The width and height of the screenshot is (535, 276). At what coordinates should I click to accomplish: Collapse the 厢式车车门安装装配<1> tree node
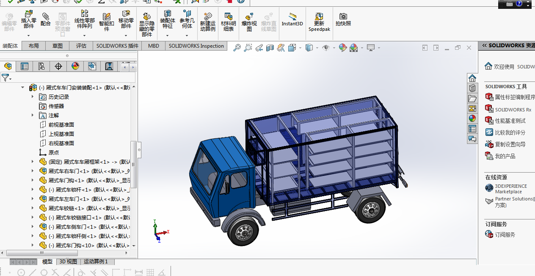(23, 87)
